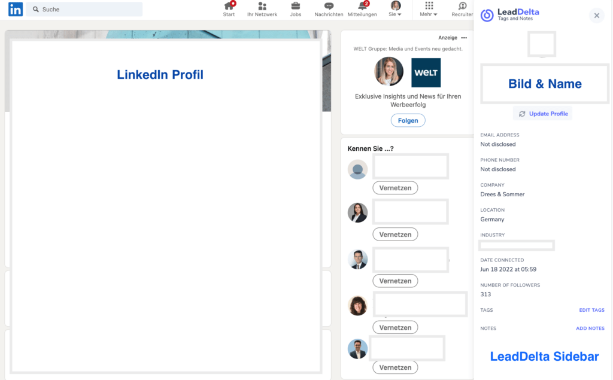Click avatar of woman in dark blazer

point(357,212)
